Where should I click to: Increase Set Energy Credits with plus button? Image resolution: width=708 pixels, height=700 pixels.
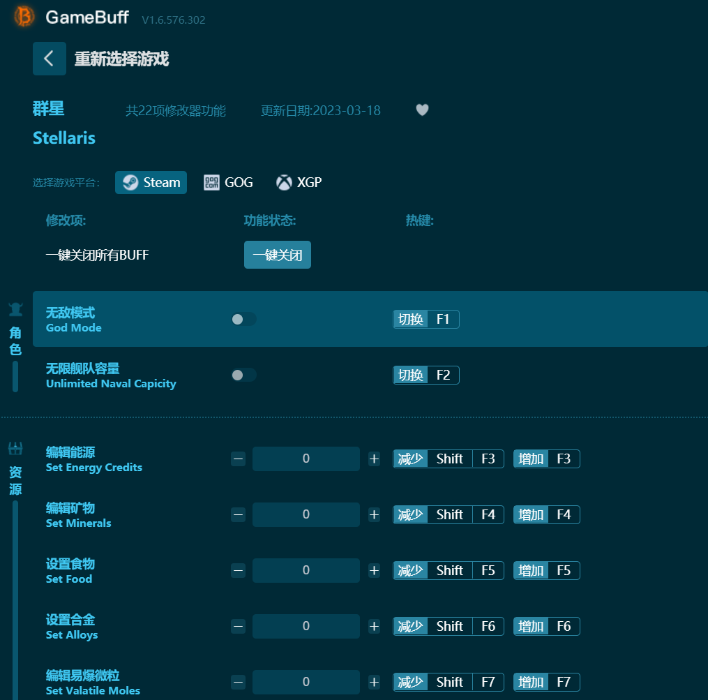[374, 459]
